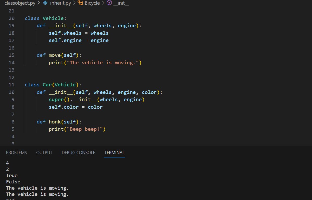Place cursor on 'class Car(Vehicle):' line
Viewport: 312px width, 200px height.
(x=53, y=85)
